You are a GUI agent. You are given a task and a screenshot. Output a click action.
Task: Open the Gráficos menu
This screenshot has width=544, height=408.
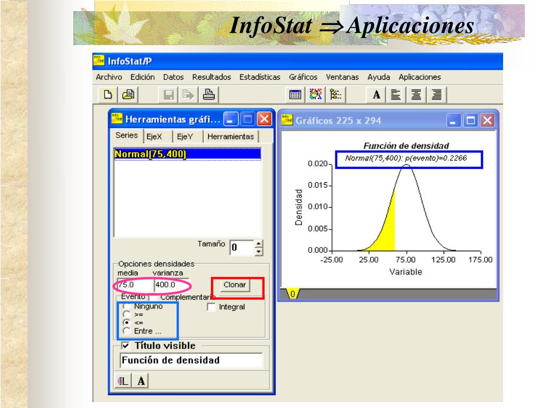coord(303,77)
